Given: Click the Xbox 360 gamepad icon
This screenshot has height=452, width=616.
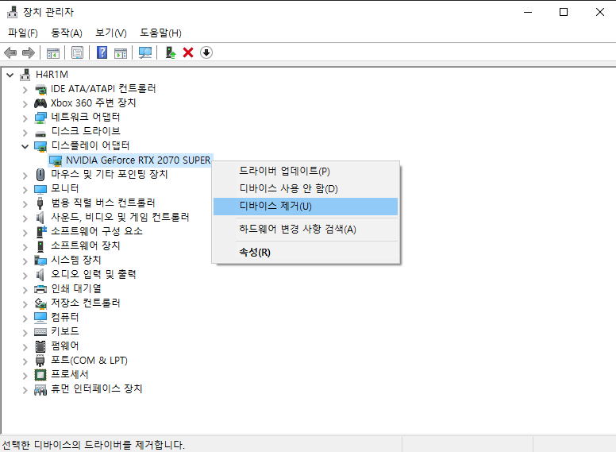Looking at the screenshot, I should (40, 103).
